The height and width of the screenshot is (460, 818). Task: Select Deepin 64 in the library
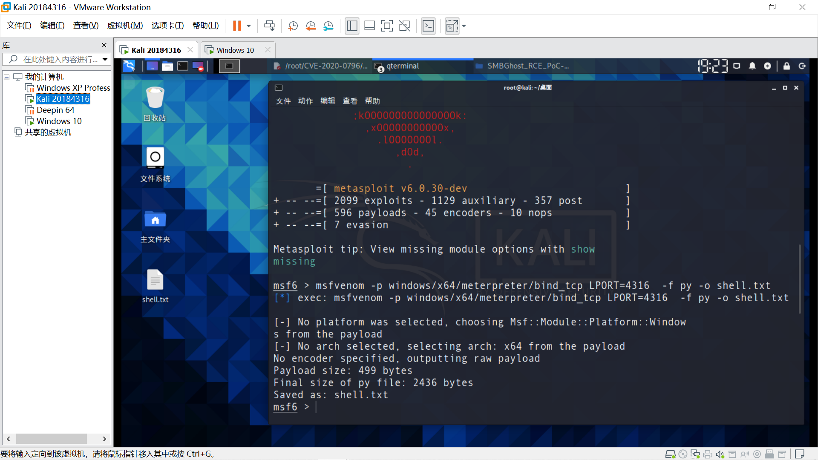pos(55,110)
